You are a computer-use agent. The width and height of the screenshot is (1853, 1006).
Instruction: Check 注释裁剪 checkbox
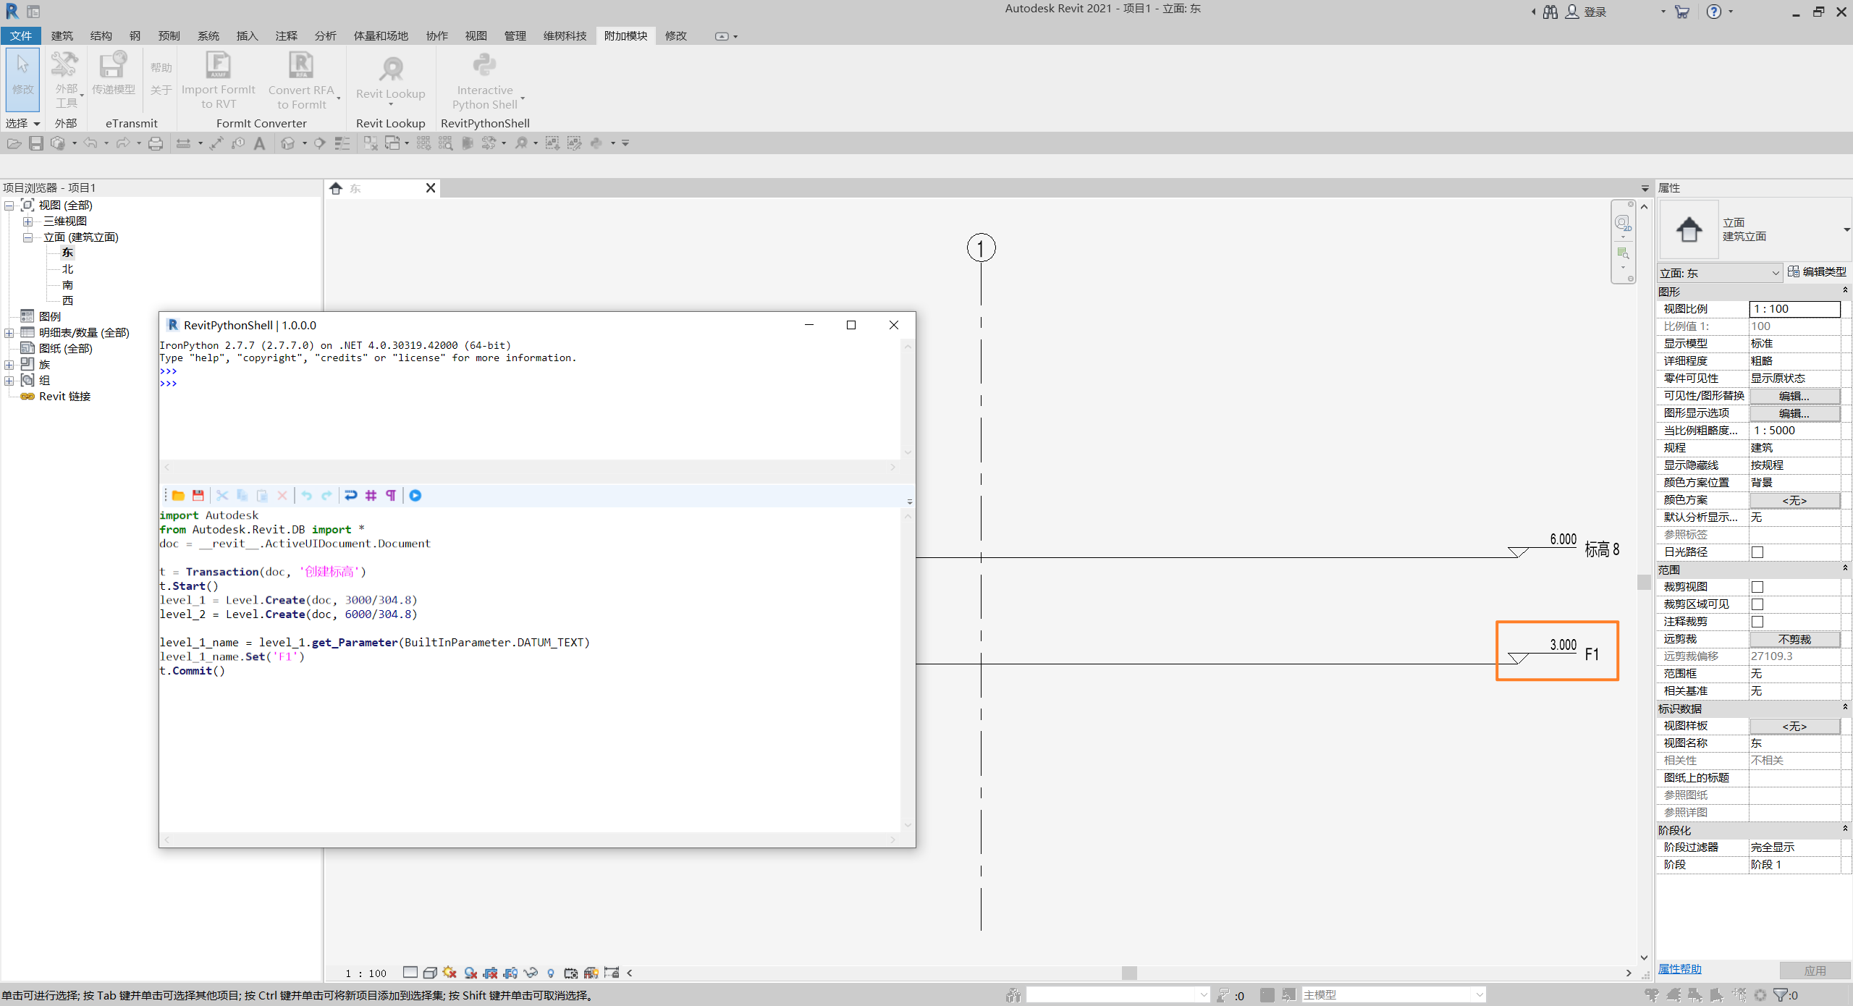[x=1757, y=622]
